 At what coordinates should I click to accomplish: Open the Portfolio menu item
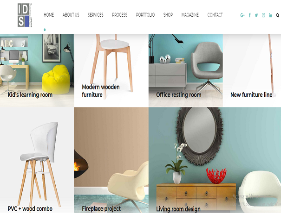(145, 15)
